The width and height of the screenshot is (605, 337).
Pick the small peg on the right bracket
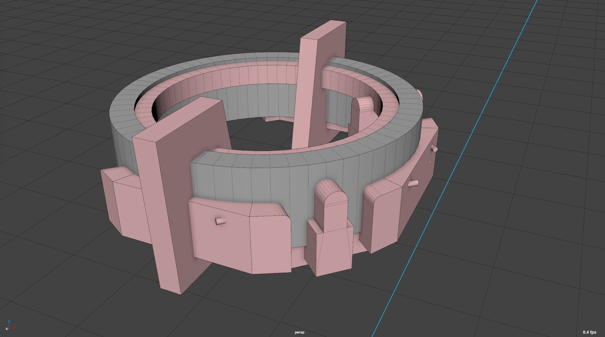[413, 183]
